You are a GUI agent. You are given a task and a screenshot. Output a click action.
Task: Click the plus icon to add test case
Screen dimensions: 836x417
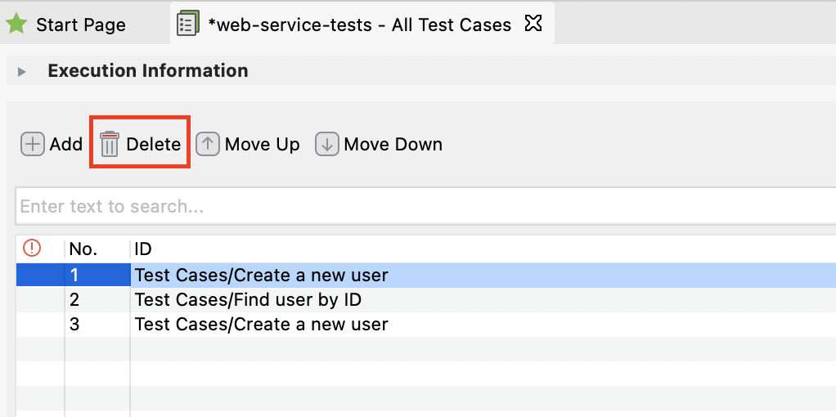pos(32,145)
